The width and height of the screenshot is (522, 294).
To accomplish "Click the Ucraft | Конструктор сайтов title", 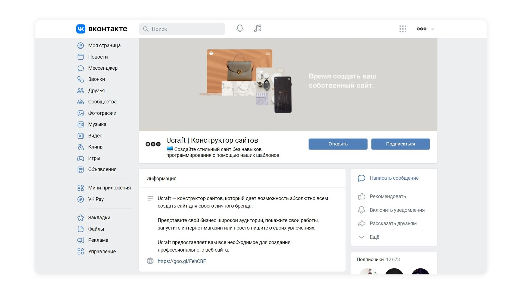I will pyautogui.click(x=212, y=140).
